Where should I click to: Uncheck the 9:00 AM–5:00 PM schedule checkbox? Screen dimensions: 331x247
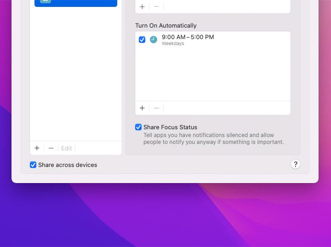click(x=142, y=40)
